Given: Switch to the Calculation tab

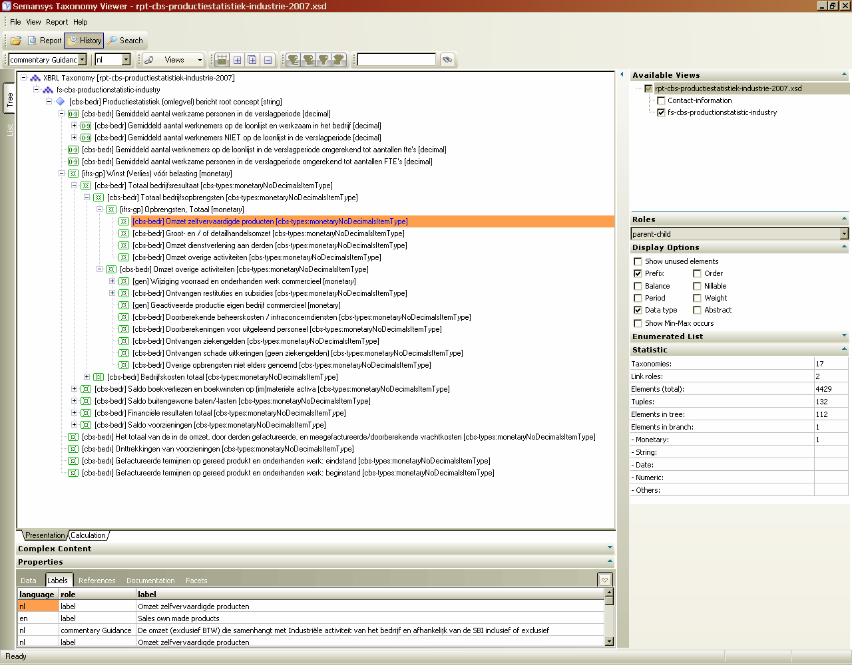Looking at the screenshot, I should [88, 535].
